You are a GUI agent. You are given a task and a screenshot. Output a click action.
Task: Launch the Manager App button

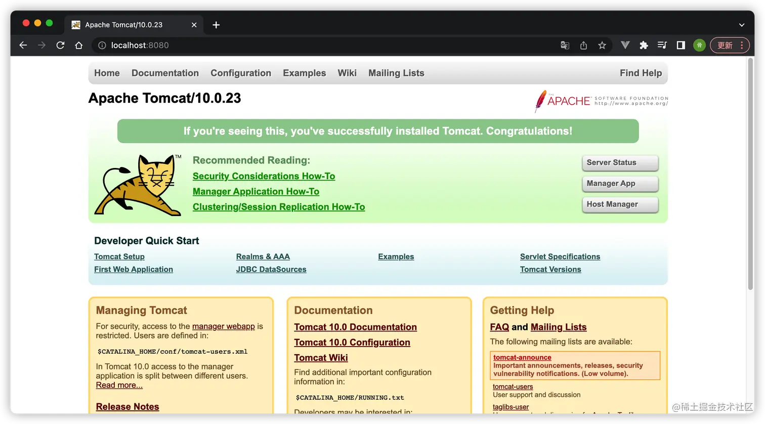pyautogui.click(x=620, y=184)
